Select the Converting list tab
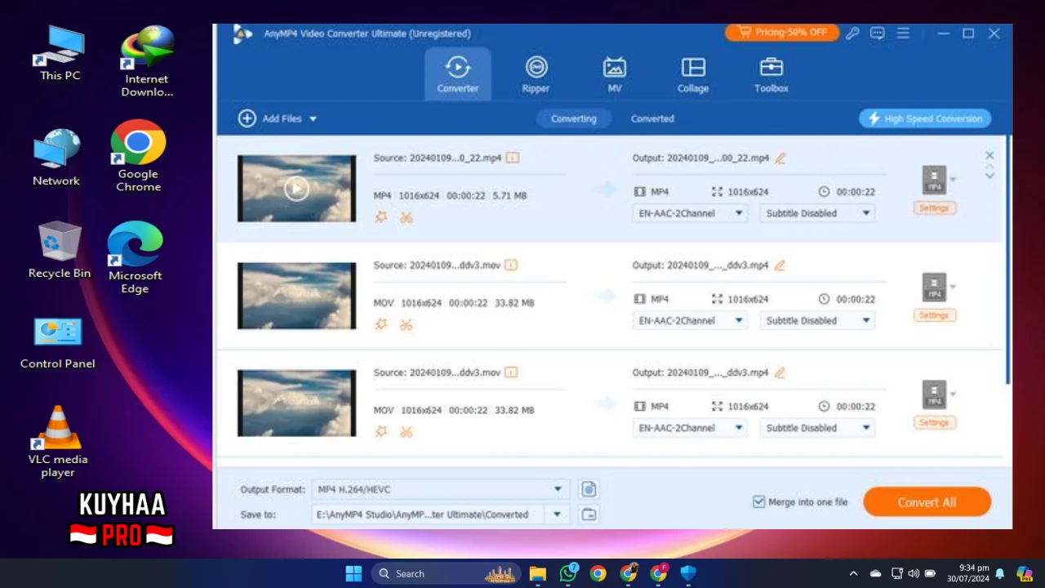Image resolution: width=1045 pixels, height=588 pixels. coord(573,118)
